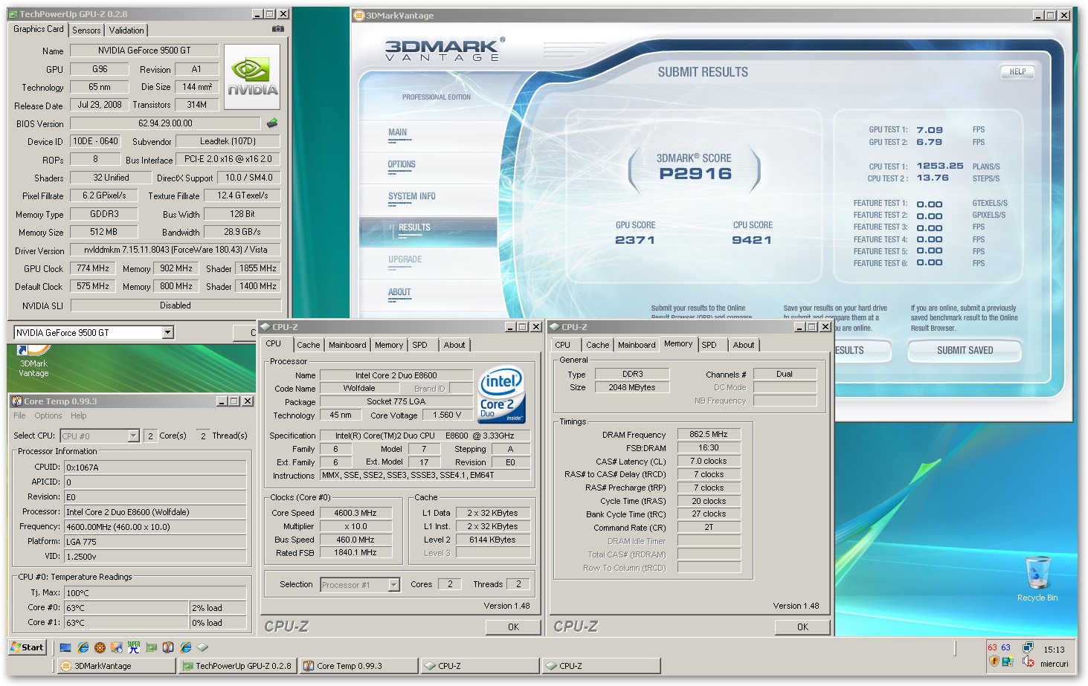1088x686 pixels.
Task: Open the File menu in Core Temp
Action: [x=19, y=415]
